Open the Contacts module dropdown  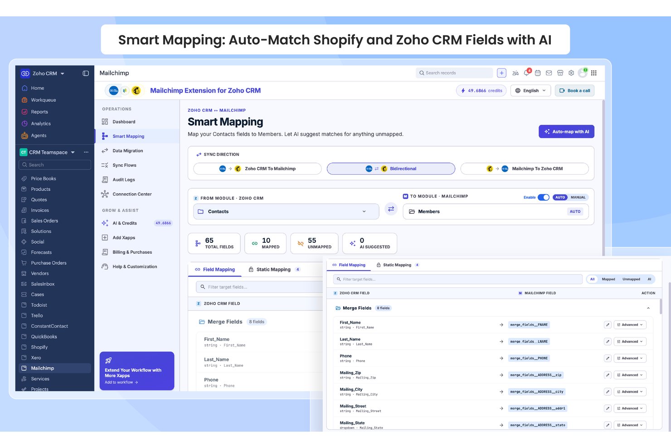click(286, 212)
